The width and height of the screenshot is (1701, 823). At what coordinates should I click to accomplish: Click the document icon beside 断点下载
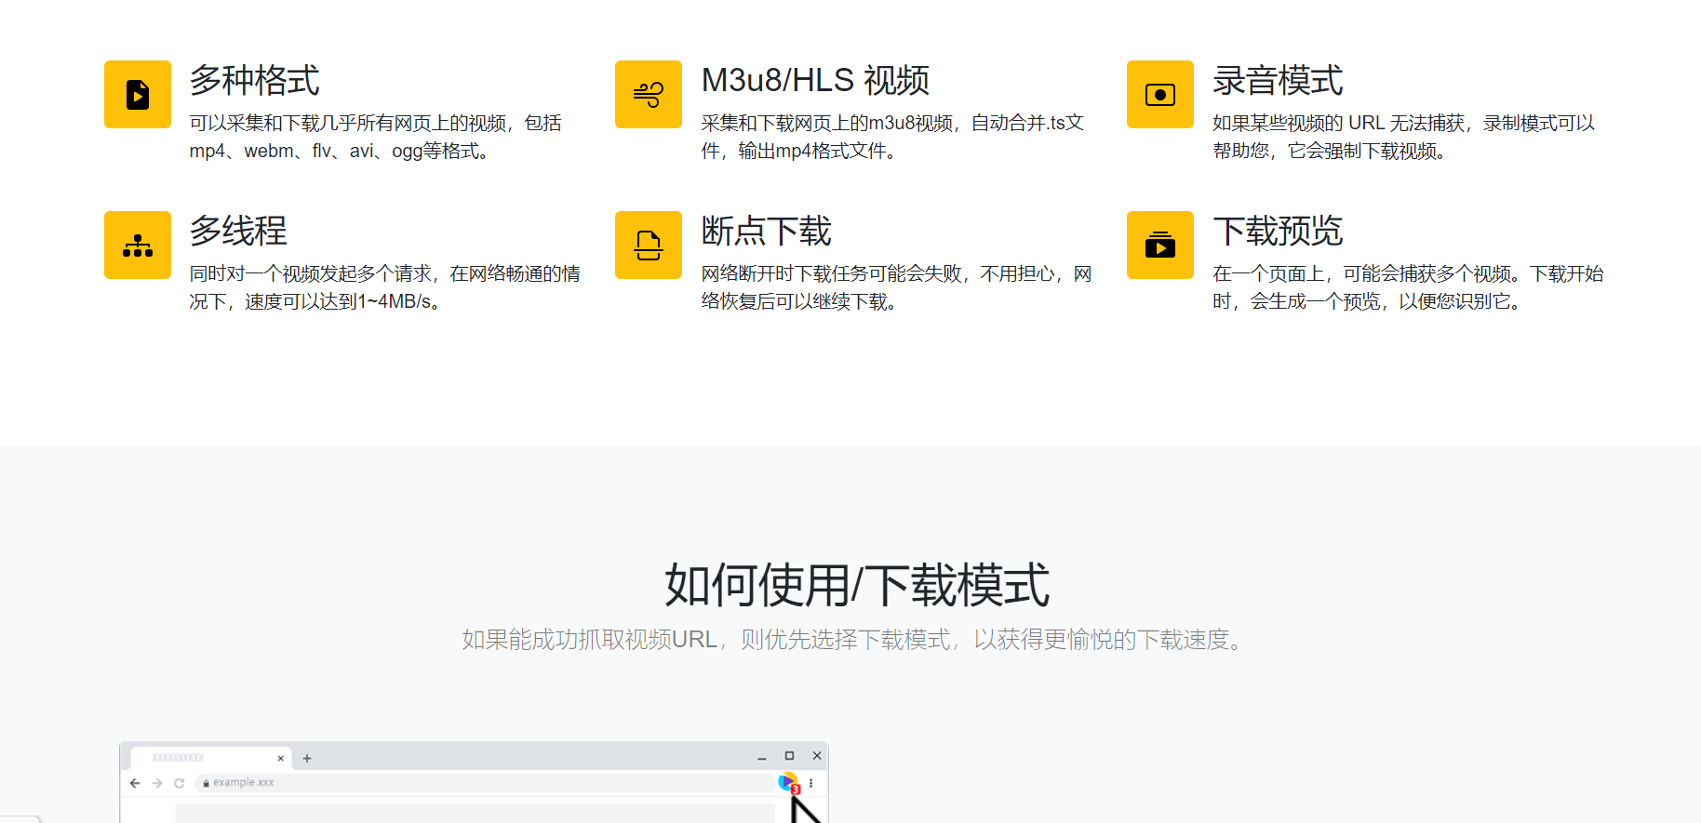649,246
